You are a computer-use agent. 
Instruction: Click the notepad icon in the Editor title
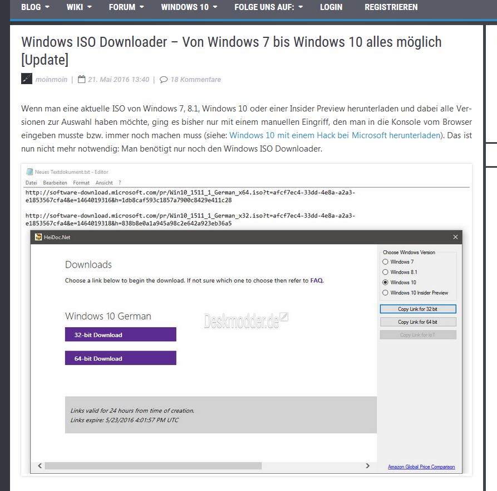(x=29, y=172)
